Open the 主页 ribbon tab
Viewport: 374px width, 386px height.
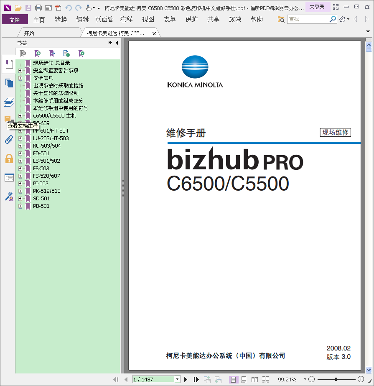(39, 20)
